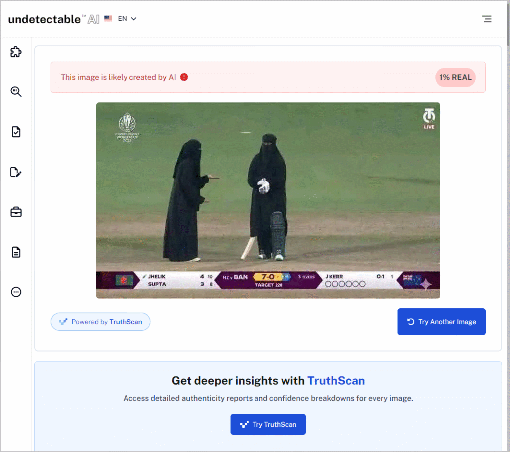510x452 pixels.
Task: Click the US flag icon in header
Action: coord(108,19)
